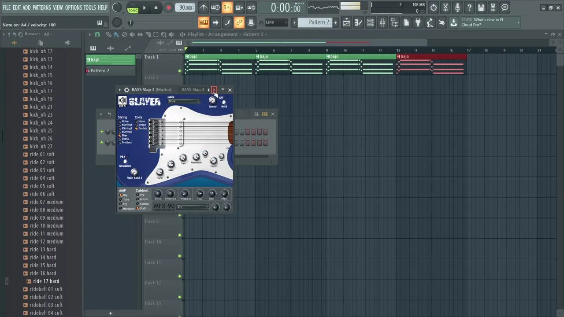
Task: Click the red Record button
Action: click(168, 7)
